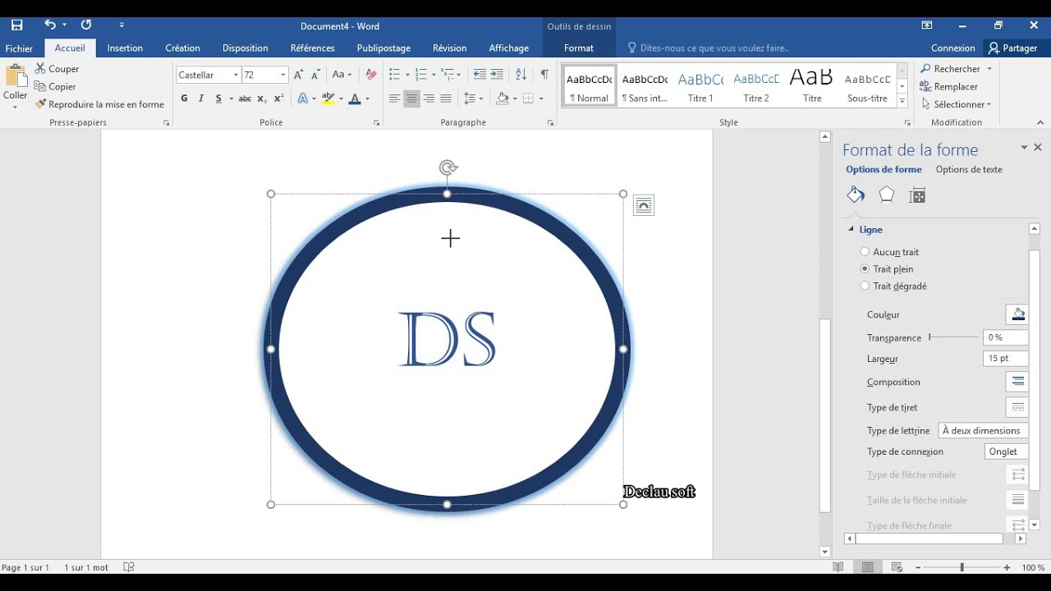Apply the Sous-titre style
This screenshot has height=591, width=1051.
(867, 86)
